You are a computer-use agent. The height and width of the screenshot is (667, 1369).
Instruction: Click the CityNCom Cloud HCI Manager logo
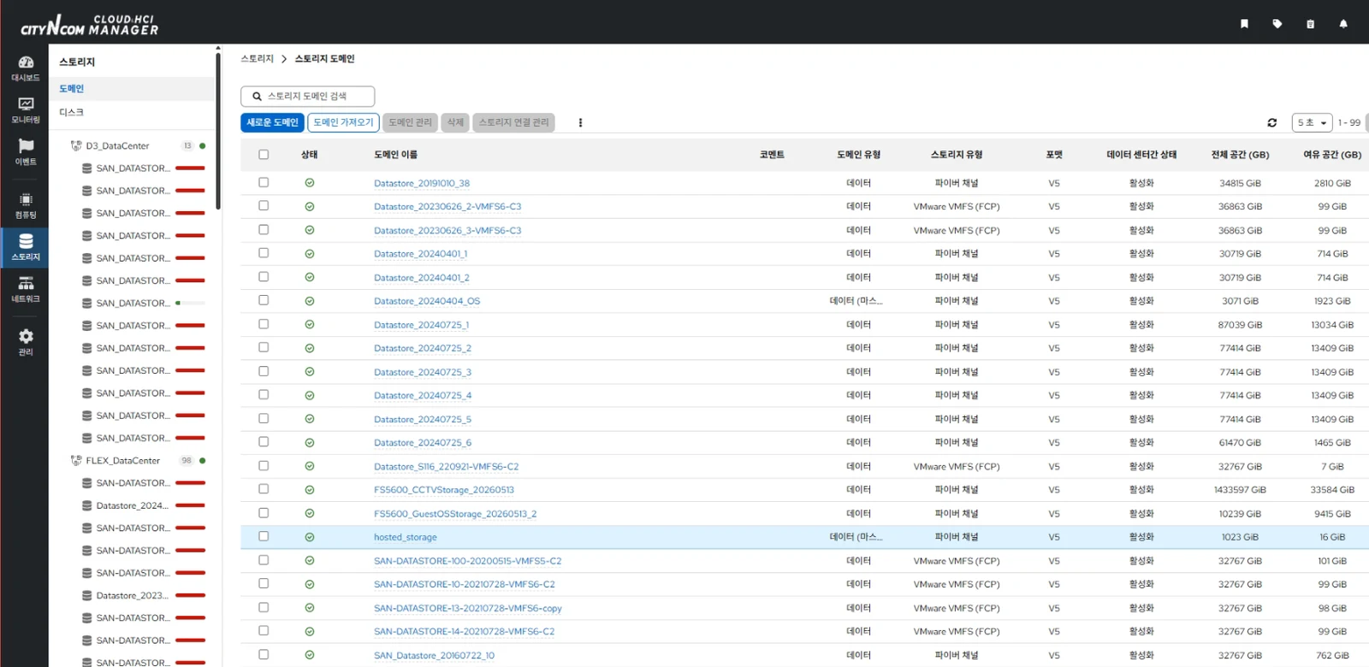(89, 25)
